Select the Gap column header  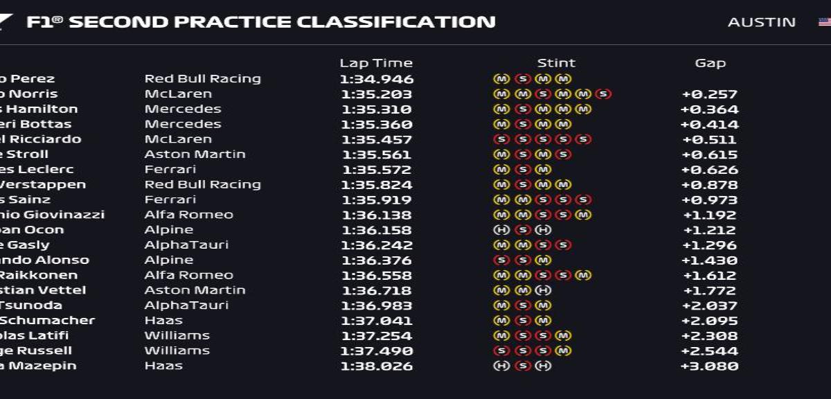pyautogui.click(x=711, y=63)
